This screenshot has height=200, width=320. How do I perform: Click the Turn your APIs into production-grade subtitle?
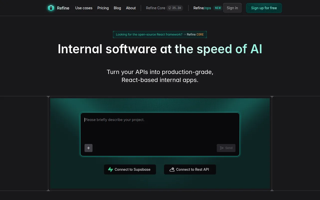coord(160,76)
